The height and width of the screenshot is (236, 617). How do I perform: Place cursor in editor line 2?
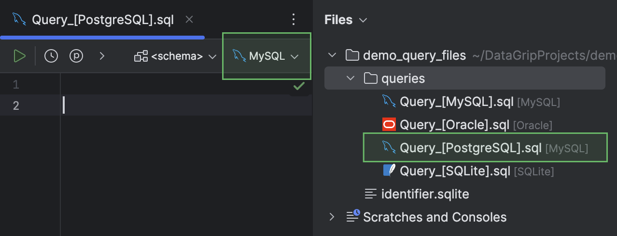[x=186, y=105]
